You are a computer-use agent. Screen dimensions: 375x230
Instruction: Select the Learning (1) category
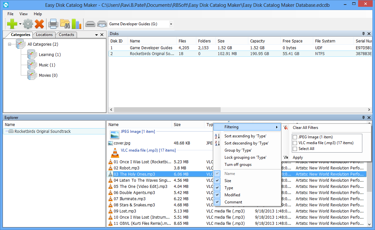(x=50, y=54)
